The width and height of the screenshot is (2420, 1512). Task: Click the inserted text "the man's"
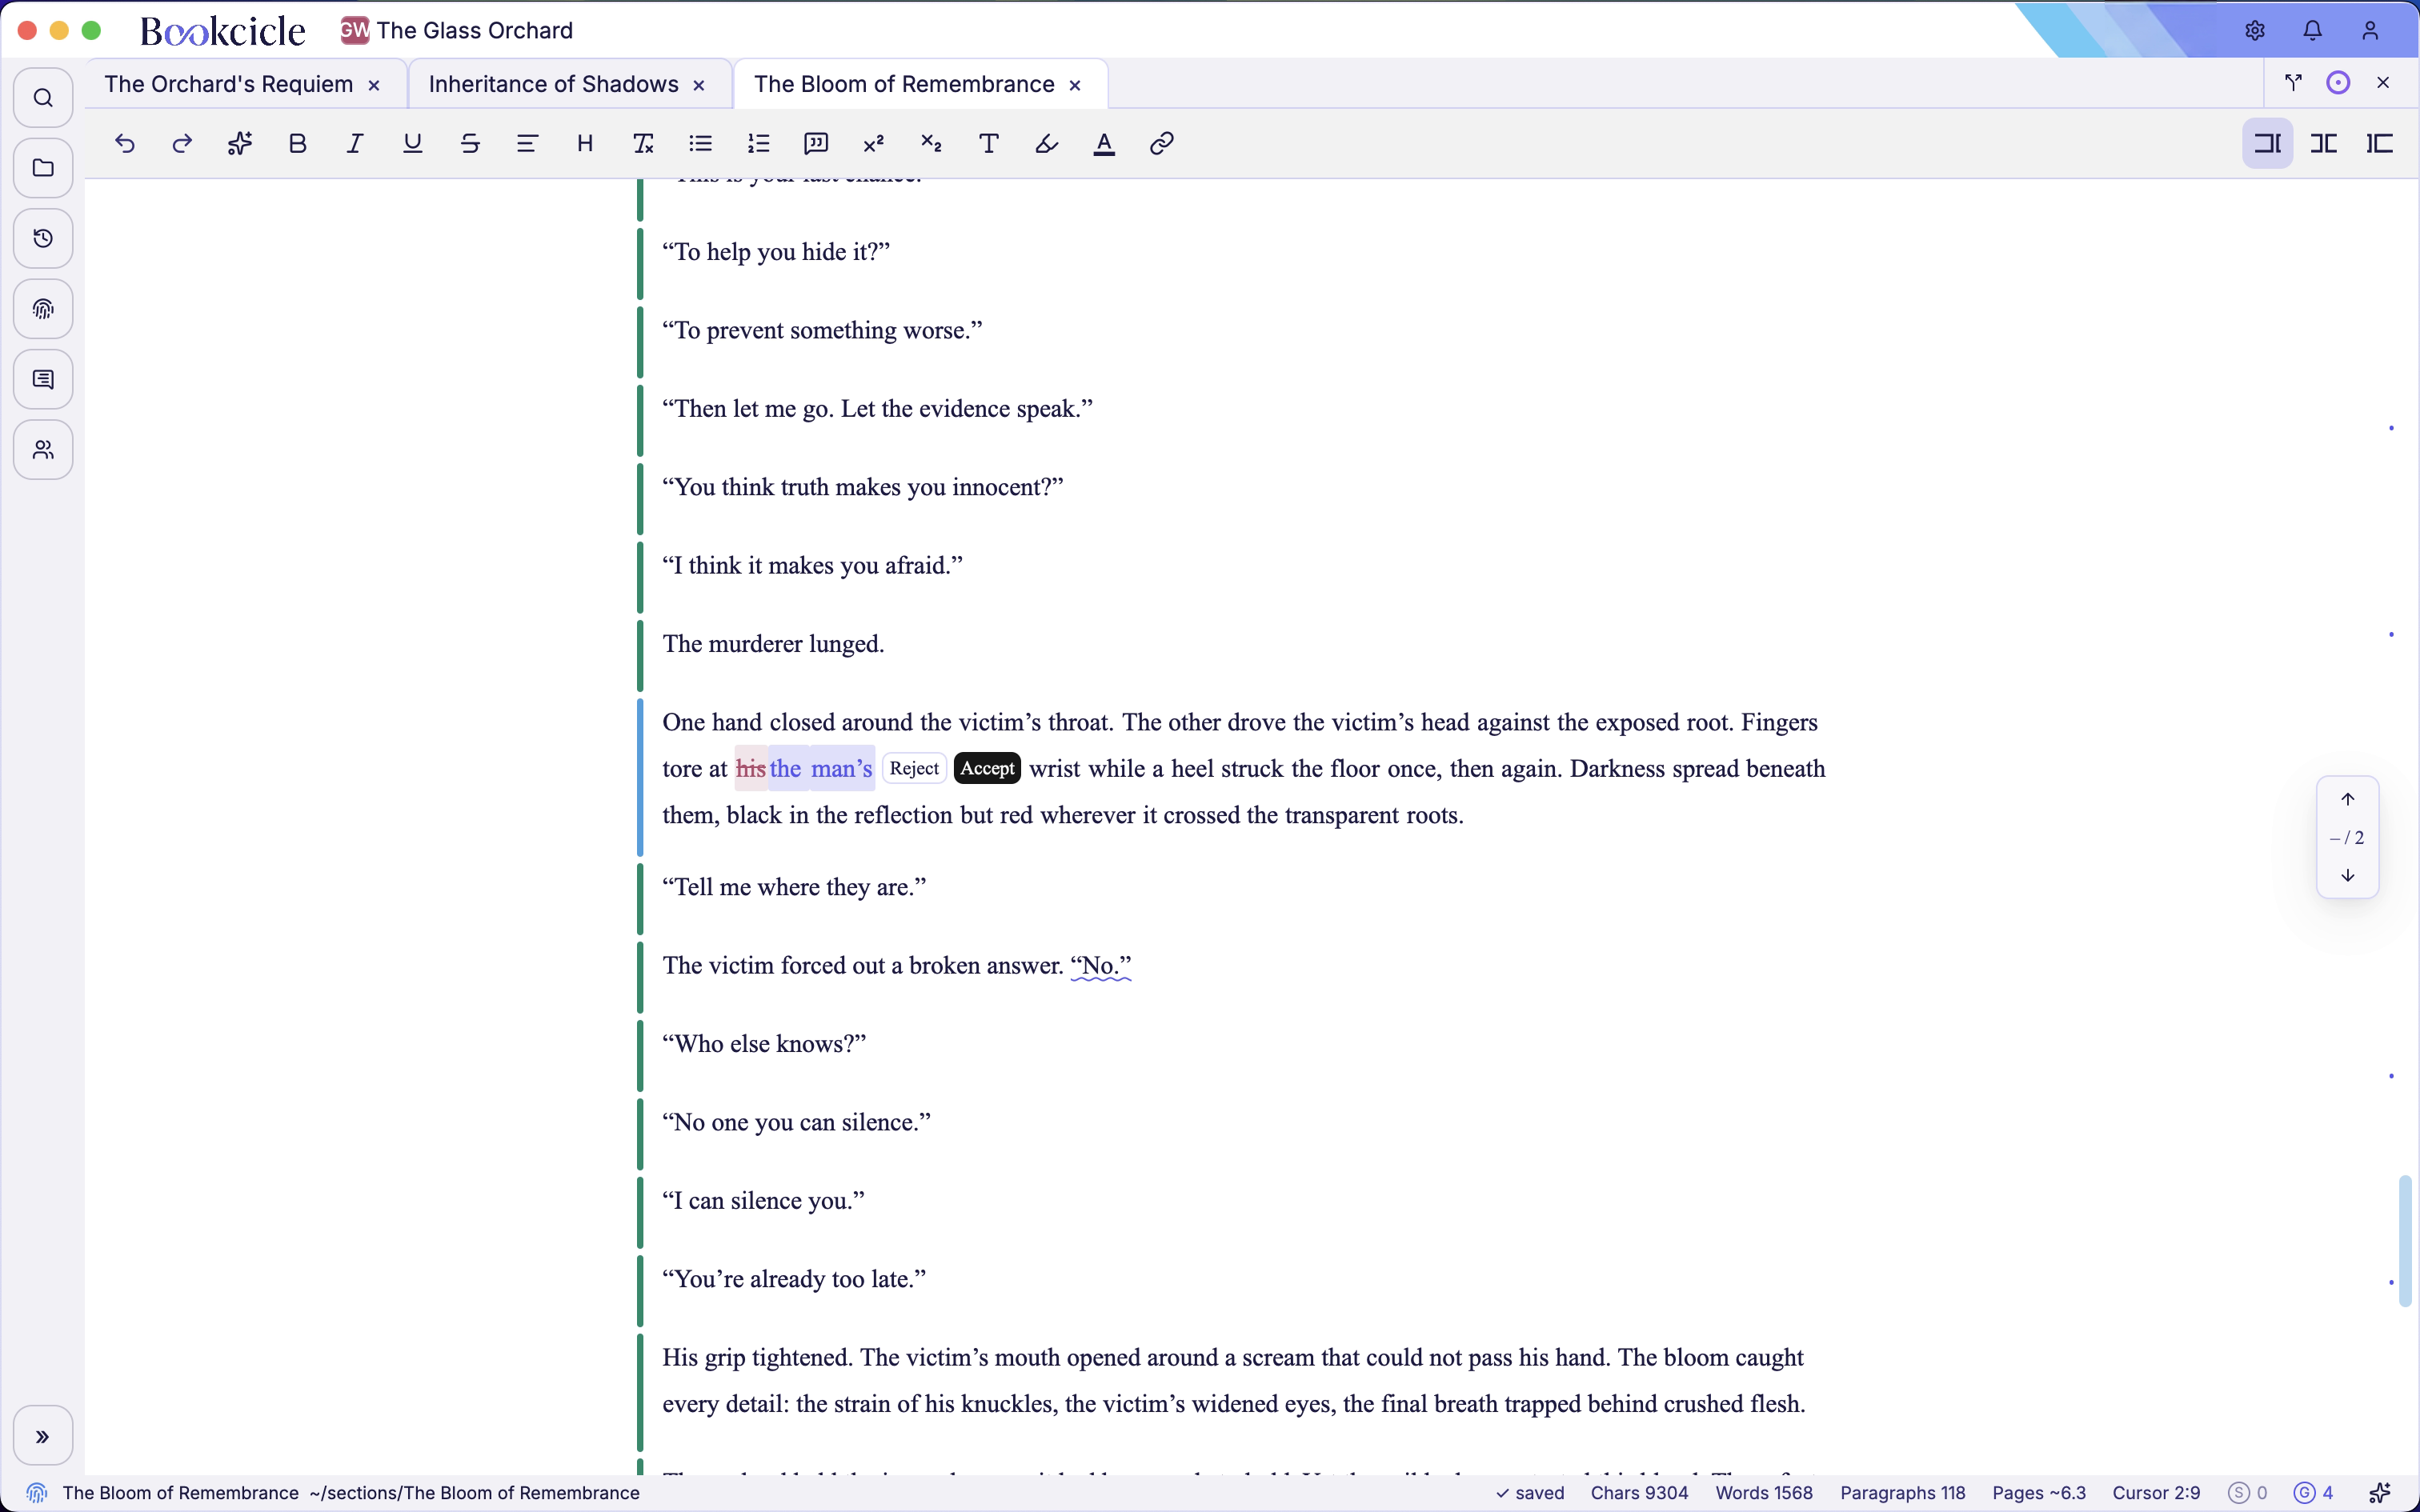pos(821,768)
